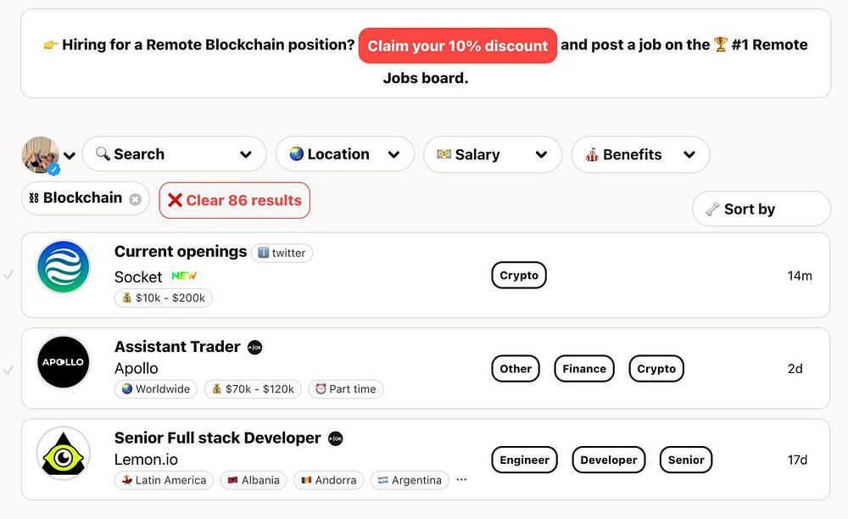Open the Benefits filter dropdown
Screen dimensions: 848x519
click(x=640, y=154)
